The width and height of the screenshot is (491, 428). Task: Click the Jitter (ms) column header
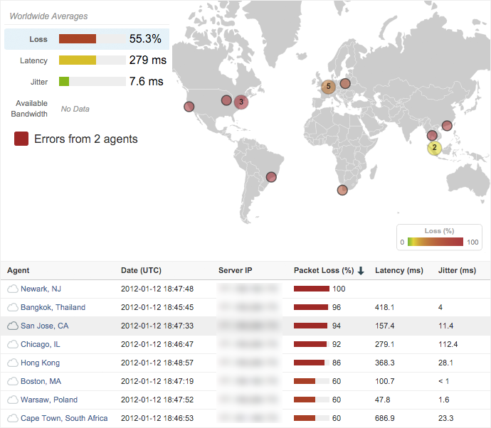[x=457, y=271]
